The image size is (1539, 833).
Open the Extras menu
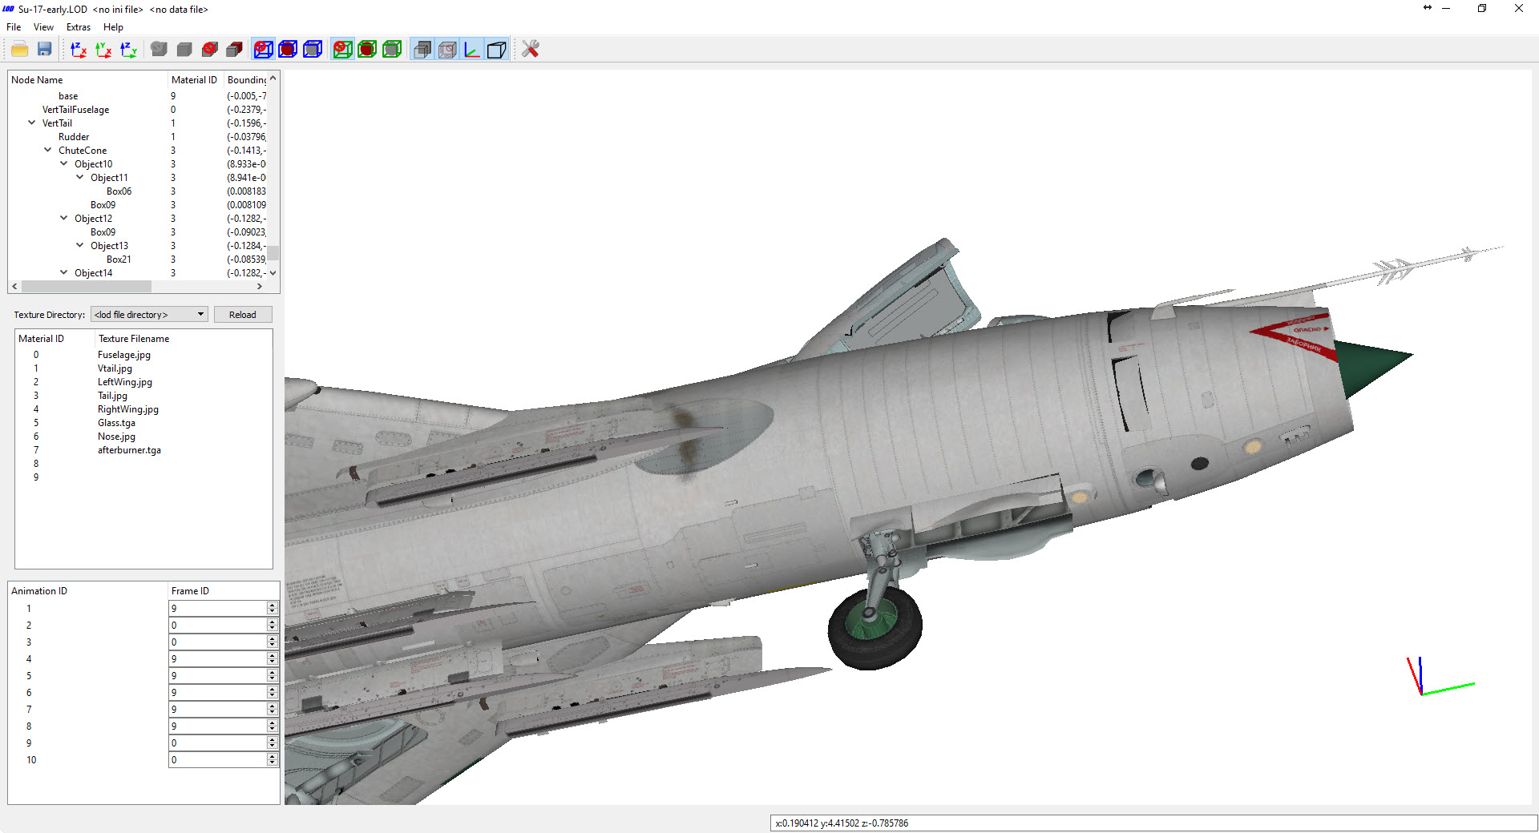point(79,27)
